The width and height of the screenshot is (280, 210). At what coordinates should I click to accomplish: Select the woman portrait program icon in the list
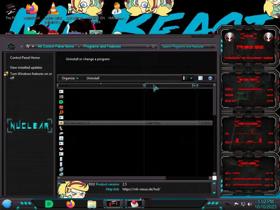pyautogui.click(x=61, y=128)
